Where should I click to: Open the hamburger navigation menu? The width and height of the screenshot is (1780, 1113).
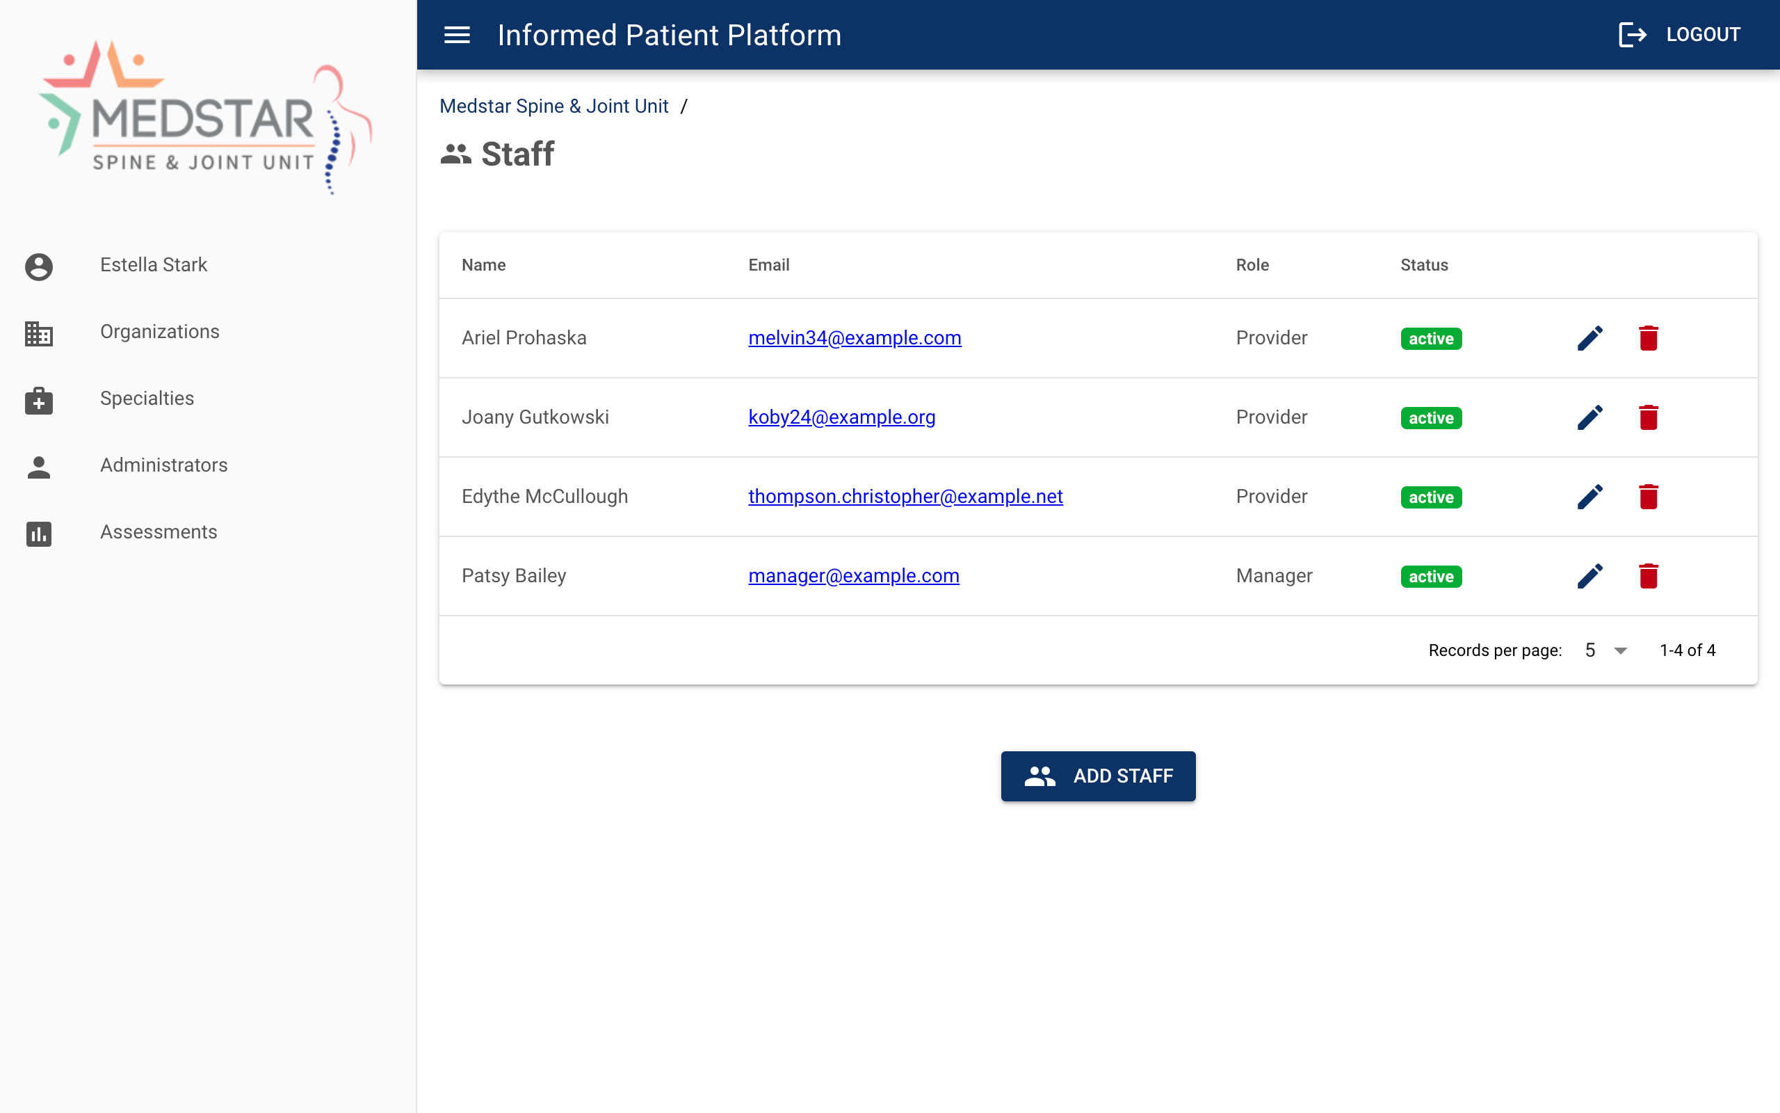[457, 35]
